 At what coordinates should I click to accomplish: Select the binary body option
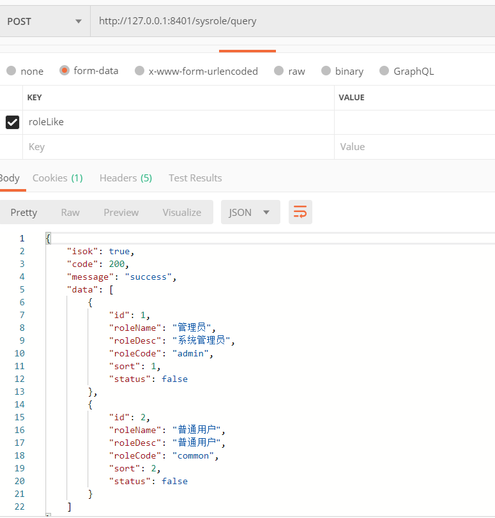326,71
